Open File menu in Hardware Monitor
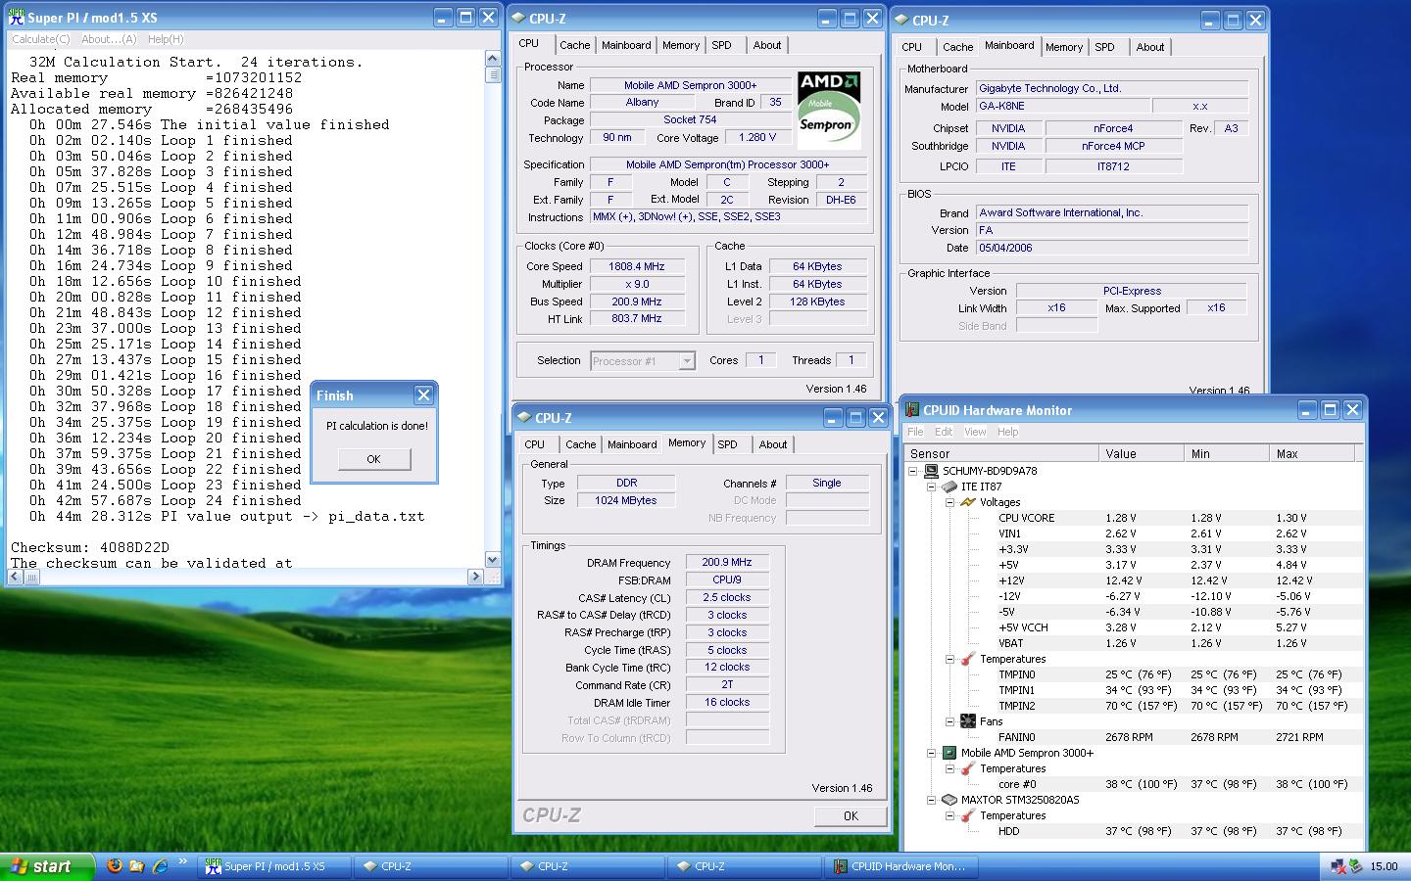The width and height of the screenshot is (1411, 881). tap(915, 432)
